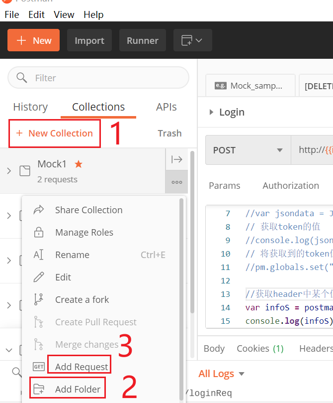Switch to the Collections tab
This screenshot has height=403, width=333.
[98, 107]
